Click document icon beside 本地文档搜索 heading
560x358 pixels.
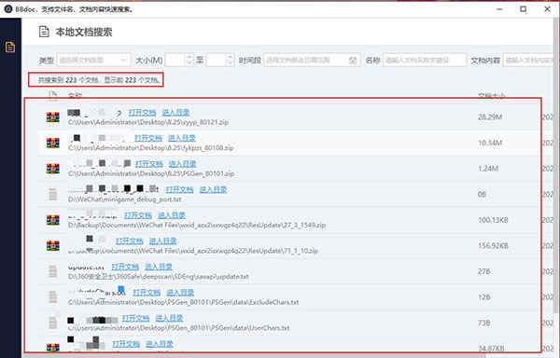[x=44, y=32]
